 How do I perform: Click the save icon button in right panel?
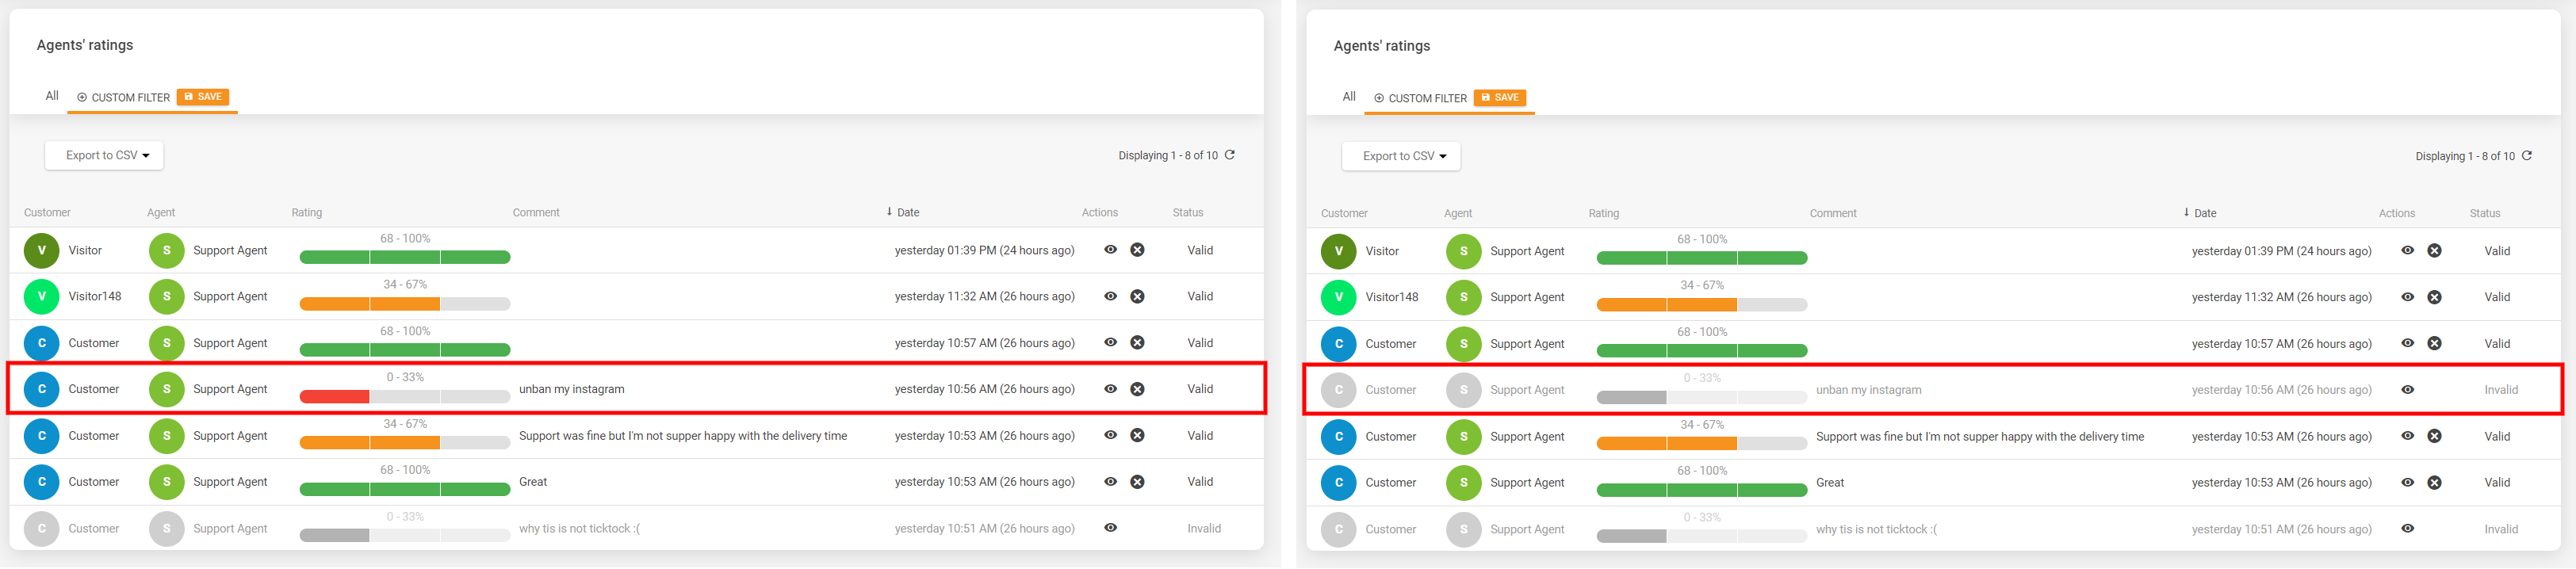pyautogui.click(x=1499, y=98)
